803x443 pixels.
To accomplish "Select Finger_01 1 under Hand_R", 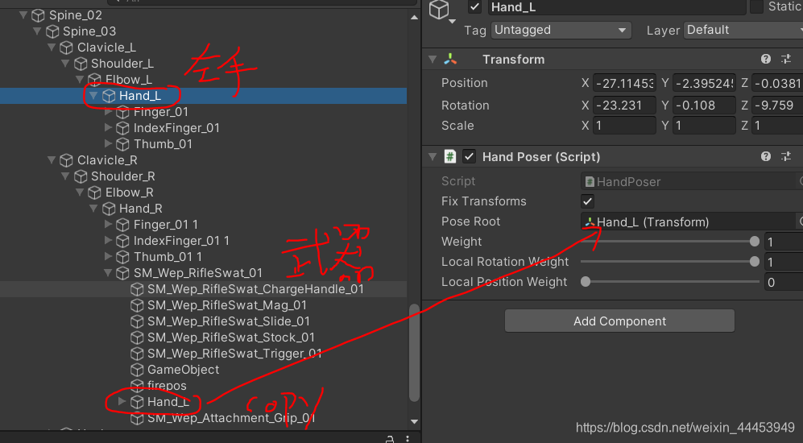I will [x=165, y=225].
